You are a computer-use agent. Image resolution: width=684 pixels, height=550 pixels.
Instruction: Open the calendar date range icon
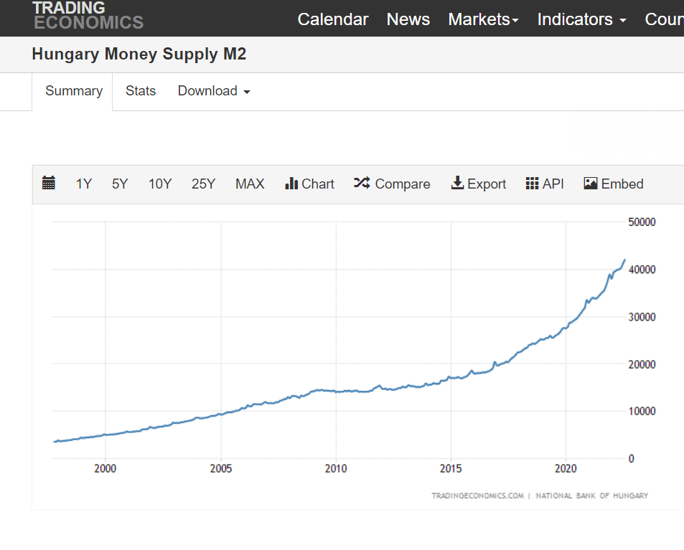click(49, 184)
